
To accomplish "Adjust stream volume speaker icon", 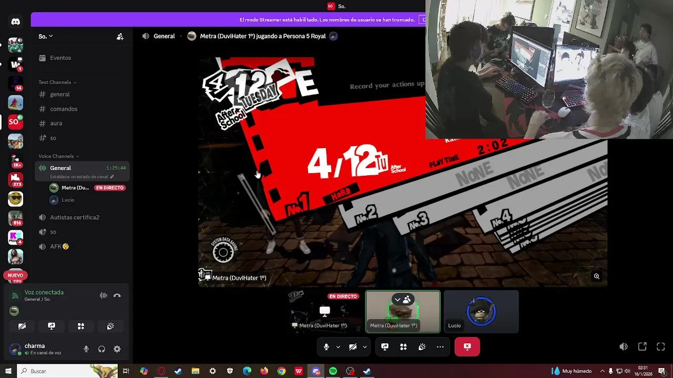I will tap(624, 346).
